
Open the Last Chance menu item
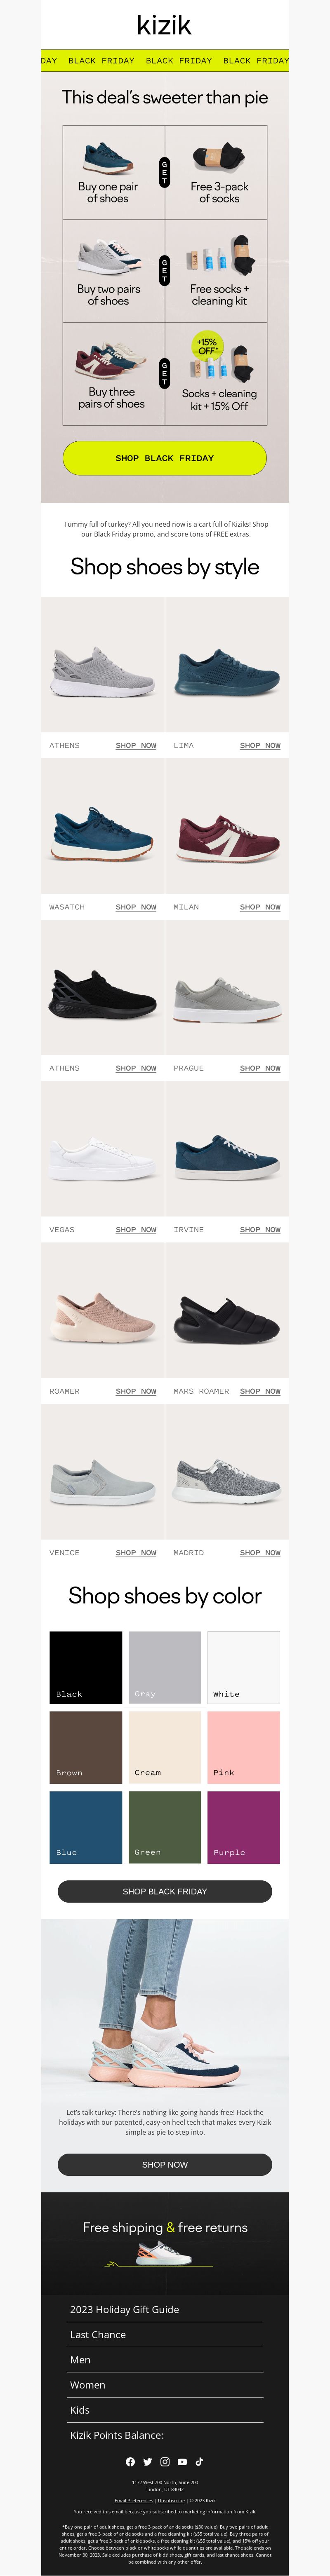click(165, 2334)
